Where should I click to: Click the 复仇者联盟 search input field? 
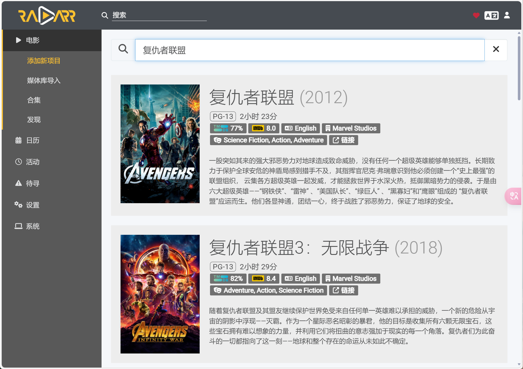click(x=310, y=50)
